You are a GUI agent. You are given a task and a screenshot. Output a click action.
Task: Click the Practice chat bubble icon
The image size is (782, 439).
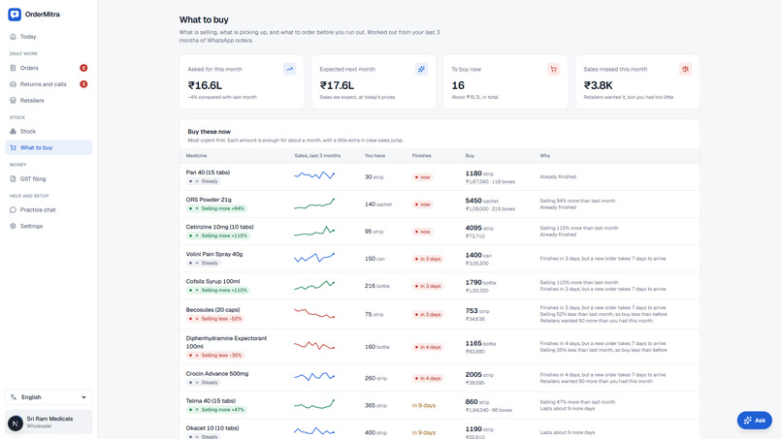tap(13, 209)
